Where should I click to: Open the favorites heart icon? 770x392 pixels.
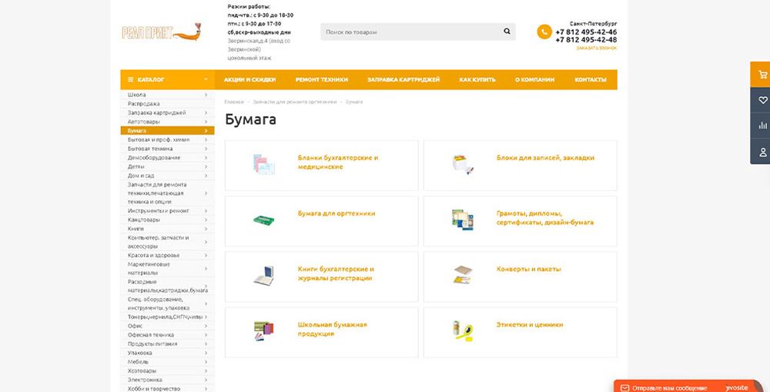pos(762,100)
